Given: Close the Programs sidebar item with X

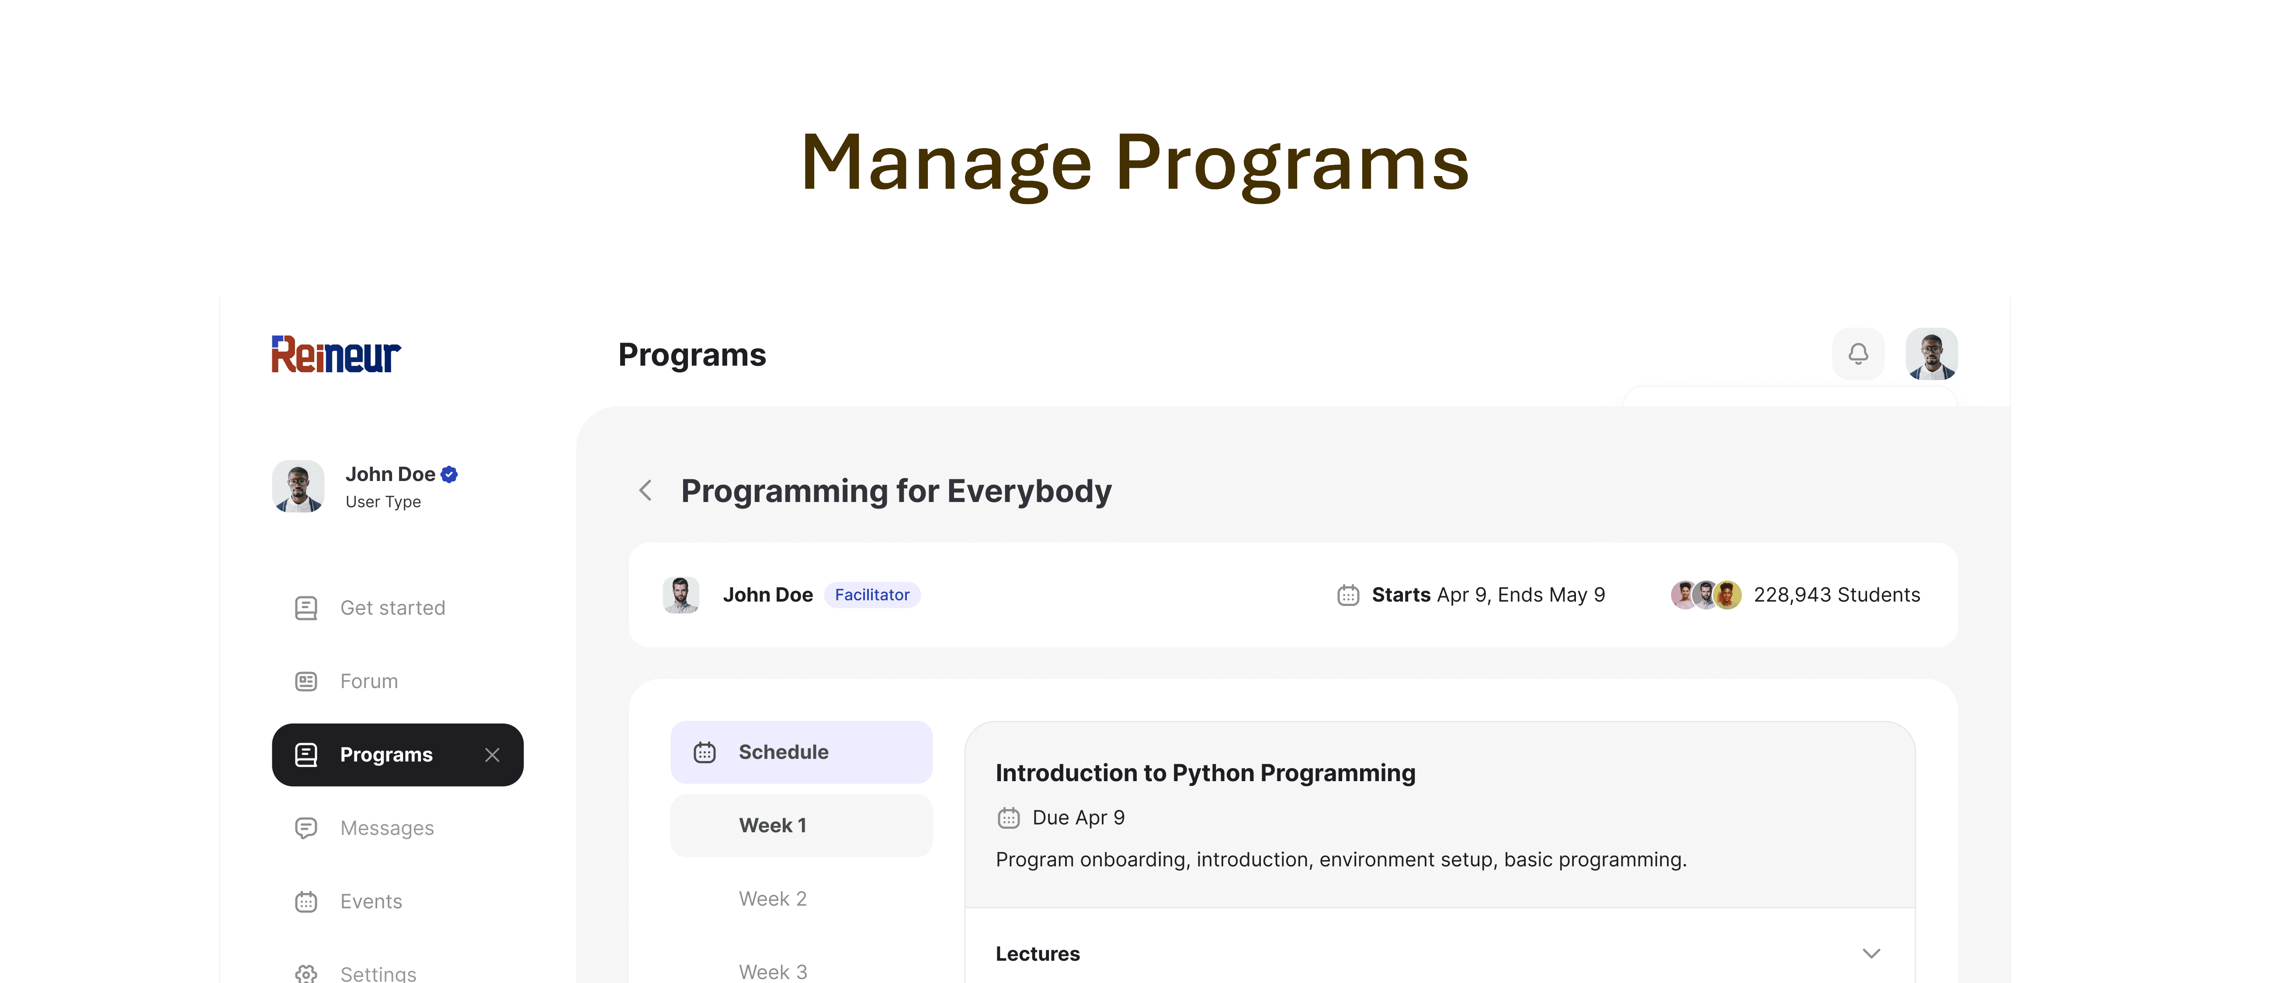Looking at the screenshot, I should (493, 755).
